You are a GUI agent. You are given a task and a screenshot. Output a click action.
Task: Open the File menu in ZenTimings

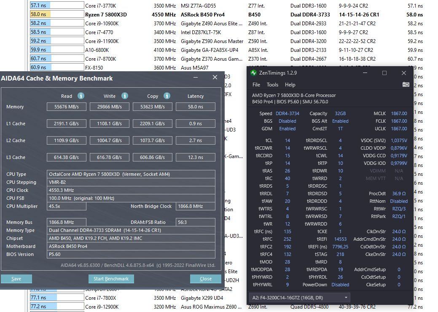[x=256, y=85]
